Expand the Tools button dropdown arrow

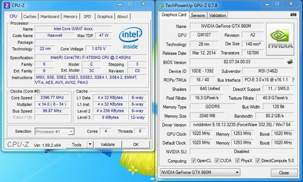pyautogui.click(x=90, y=144)
